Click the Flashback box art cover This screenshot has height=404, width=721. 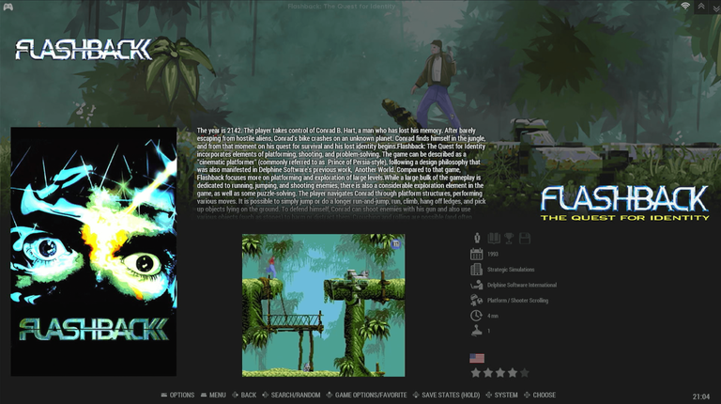pyautogui.click(x=94, y=252)
